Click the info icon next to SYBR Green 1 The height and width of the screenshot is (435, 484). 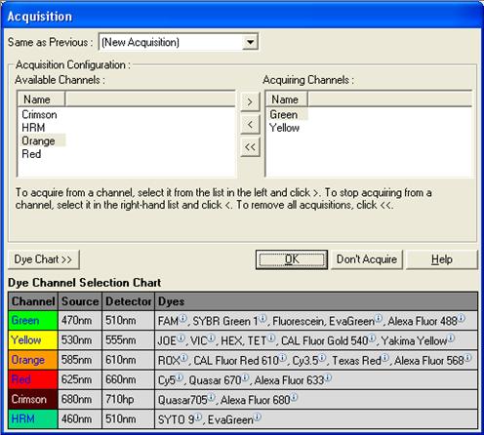pos(262,318)
